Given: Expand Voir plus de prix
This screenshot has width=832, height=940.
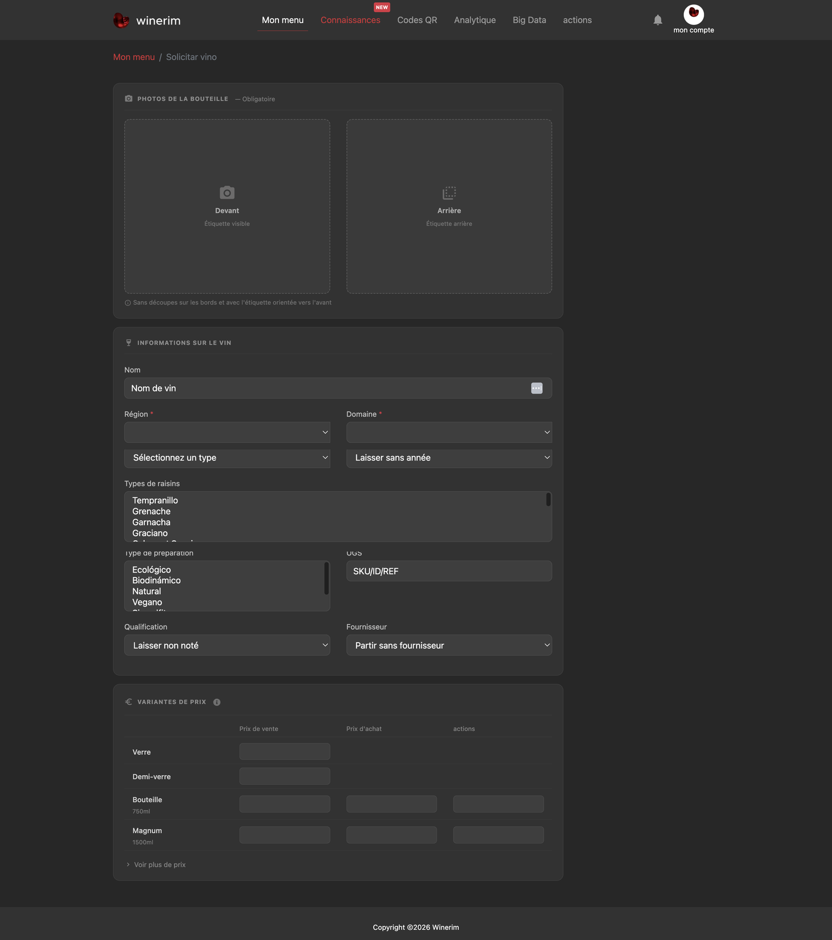Looking at the screenshot, I should (156, 865).
